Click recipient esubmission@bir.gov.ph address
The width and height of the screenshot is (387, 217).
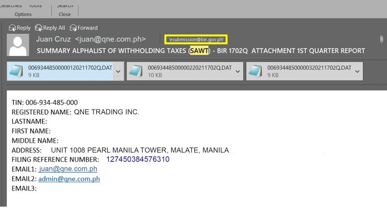coord(196,40)
